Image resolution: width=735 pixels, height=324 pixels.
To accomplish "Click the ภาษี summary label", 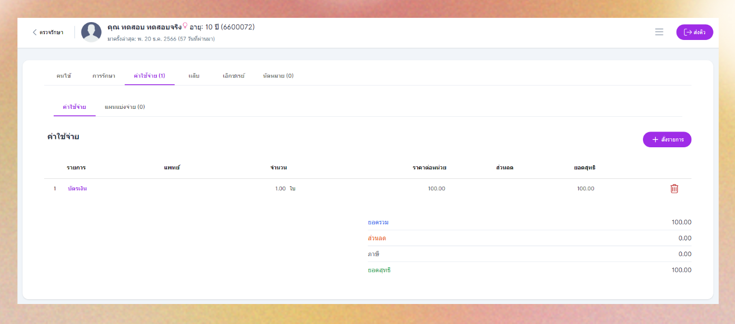I will coord(374,254).
